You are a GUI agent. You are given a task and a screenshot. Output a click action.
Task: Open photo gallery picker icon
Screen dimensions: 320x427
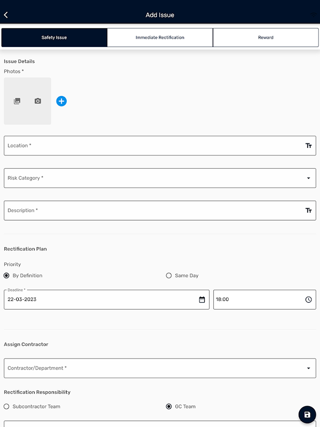(x=17, y=101)
